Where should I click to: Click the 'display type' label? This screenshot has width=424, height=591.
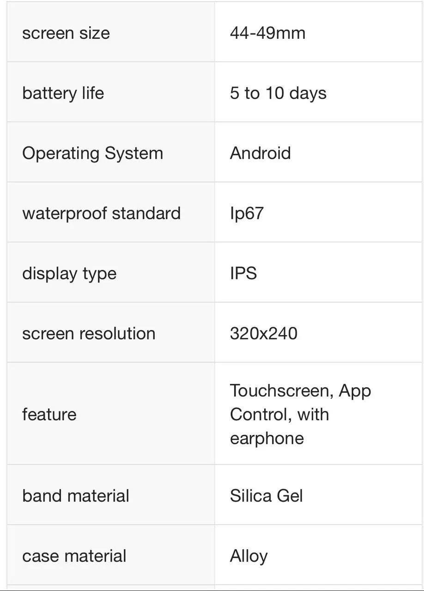click(x=69, y=273)
